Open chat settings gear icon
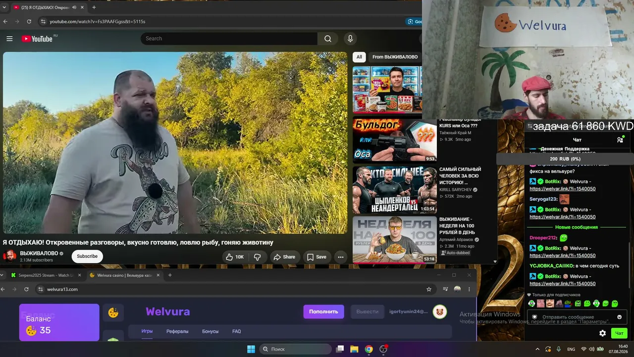Viewport: 634px width, 357px height. (x=602, y=333)
